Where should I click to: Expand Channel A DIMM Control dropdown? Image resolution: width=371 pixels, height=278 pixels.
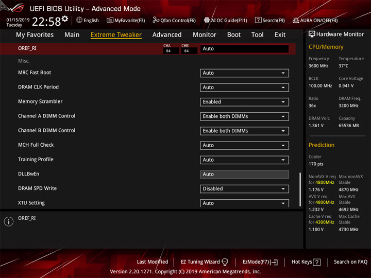point(244,116)
